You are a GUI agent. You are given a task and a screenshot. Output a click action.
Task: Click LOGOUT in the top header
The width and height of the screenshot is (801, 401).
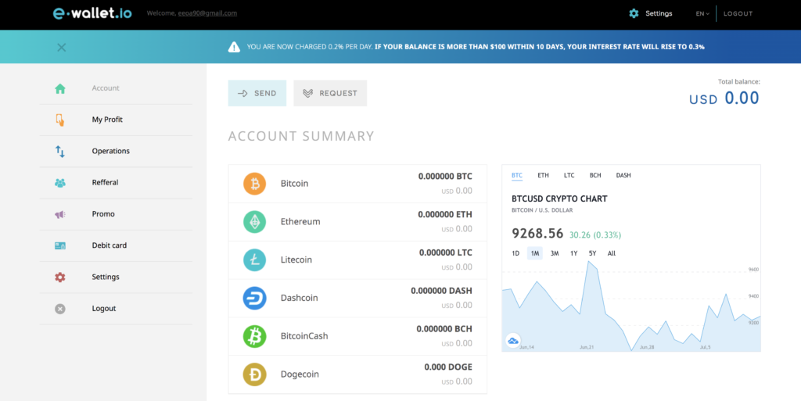click(x=738, y=14)
